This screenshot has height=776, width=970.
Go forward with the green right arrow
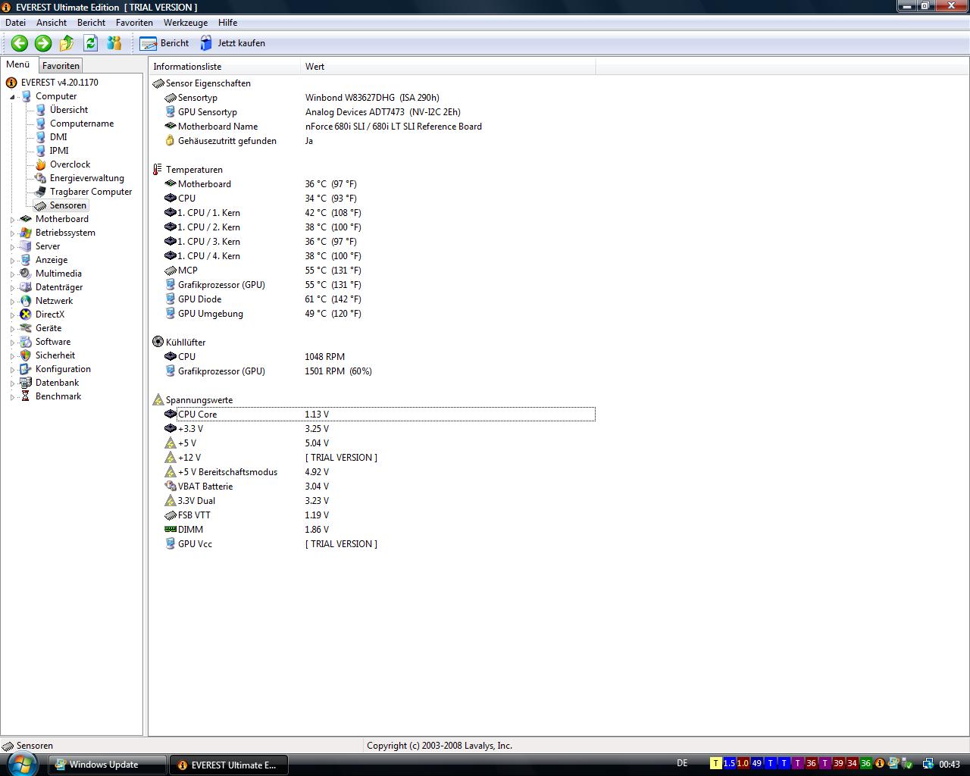(x=43, y=43)
